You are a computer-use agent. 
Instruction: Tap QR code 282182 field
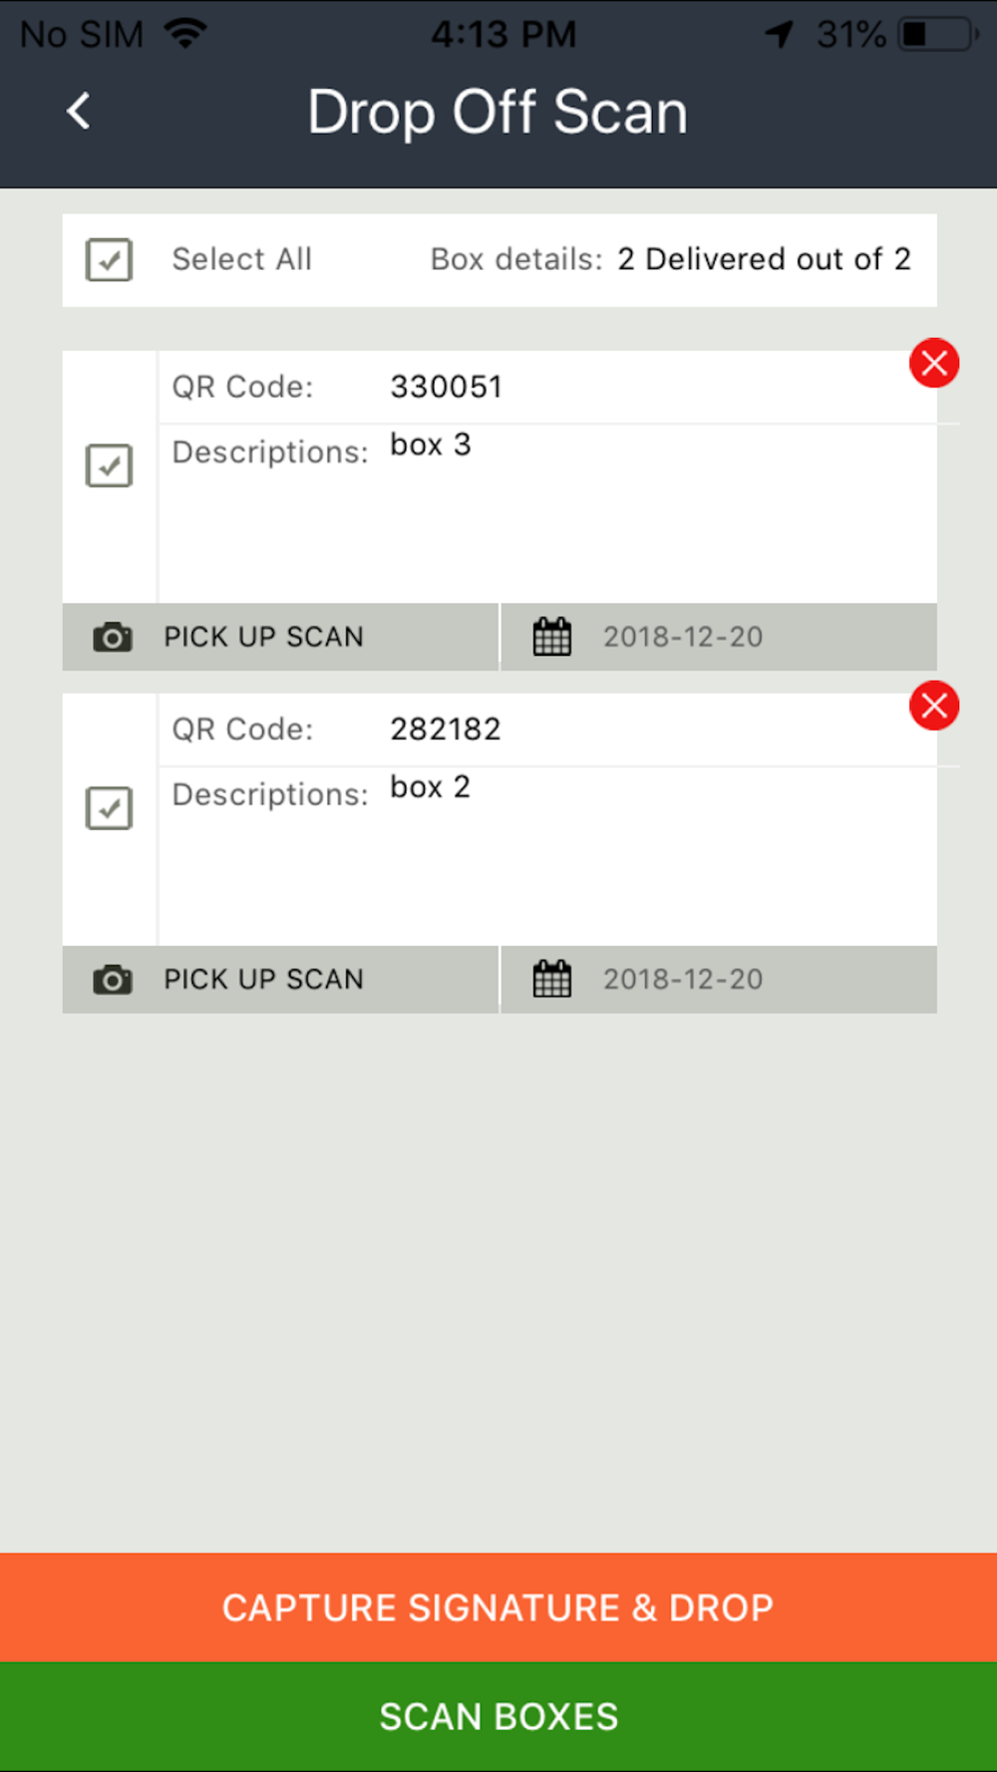coord(446,730)
